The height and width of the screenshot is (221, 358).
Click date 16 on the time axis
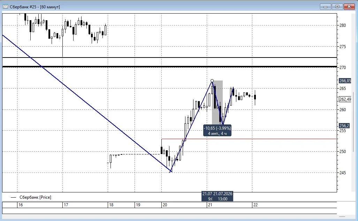pyautogui.click(x=21, y=205)
